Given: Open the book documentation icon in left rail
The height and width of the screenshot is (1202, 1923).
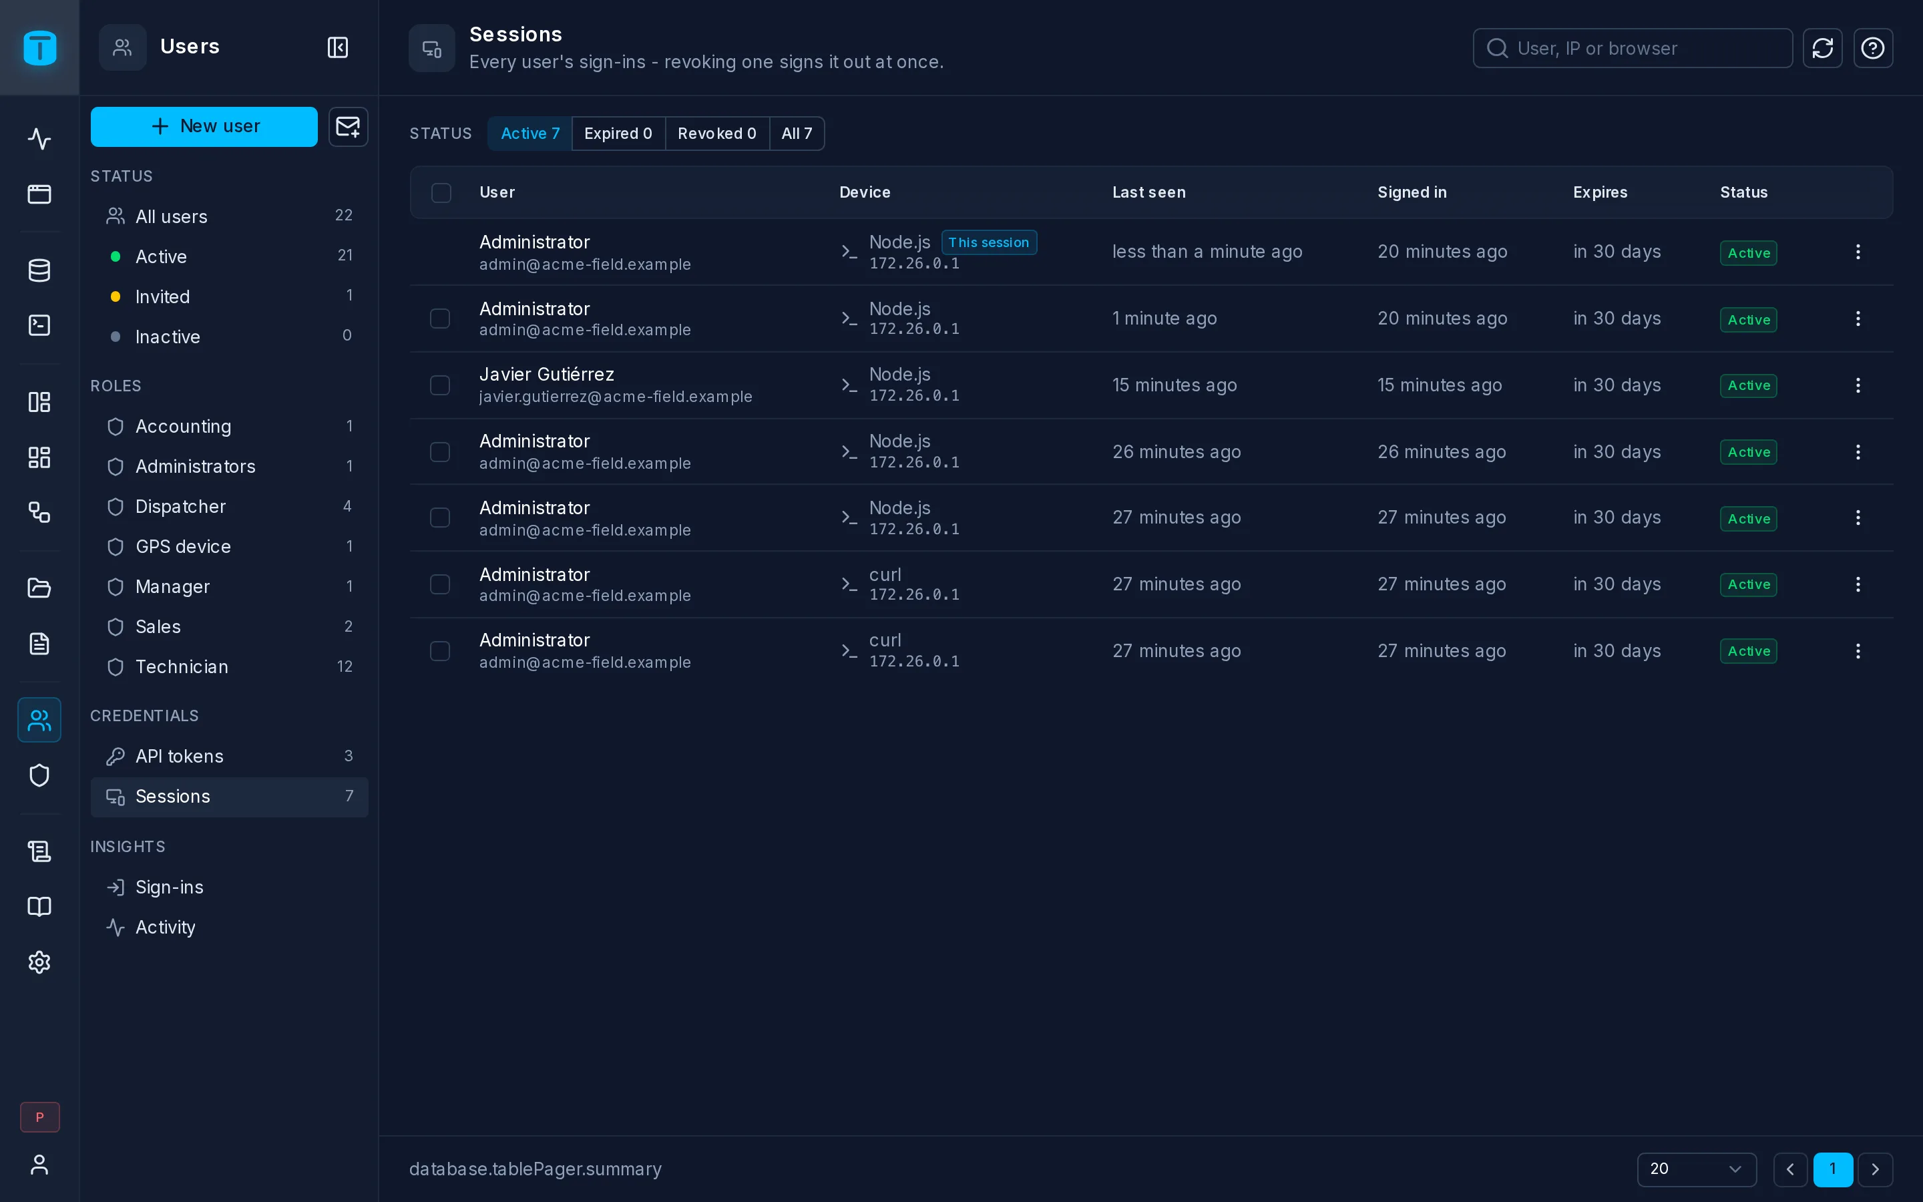Looking at the screenshot, I should click(39, 906).
